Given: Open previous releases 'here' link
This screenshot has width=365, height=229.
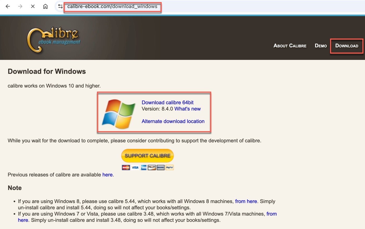Looking at the screenshot, I should [x=107, y=175].
